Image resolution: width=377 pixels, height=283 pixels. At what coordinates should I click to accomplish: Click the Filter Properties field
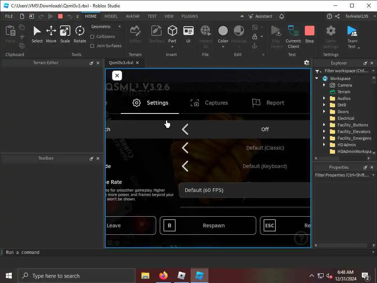(342, 175)
